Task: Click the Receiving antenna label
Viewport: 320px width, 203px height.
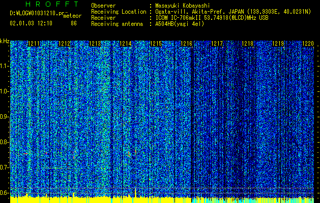Action: click(x=117, y=24)
